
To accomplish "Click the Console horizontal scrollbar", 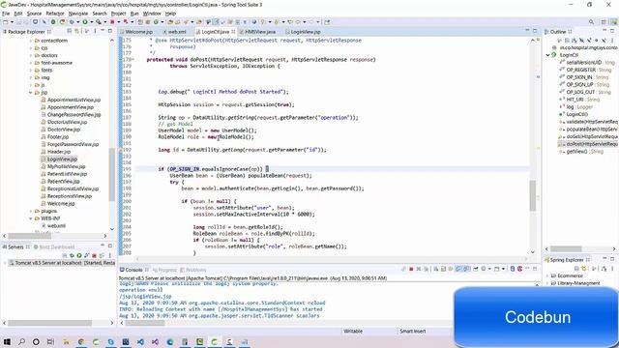I will (145, 323).
